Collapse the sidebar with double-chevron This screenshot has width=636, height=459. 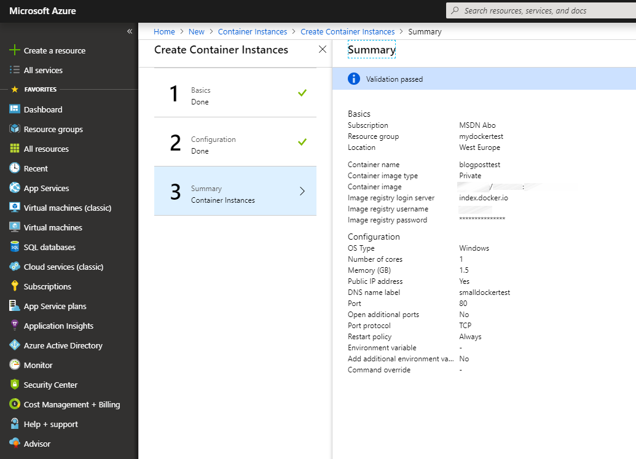coord(130,31)
